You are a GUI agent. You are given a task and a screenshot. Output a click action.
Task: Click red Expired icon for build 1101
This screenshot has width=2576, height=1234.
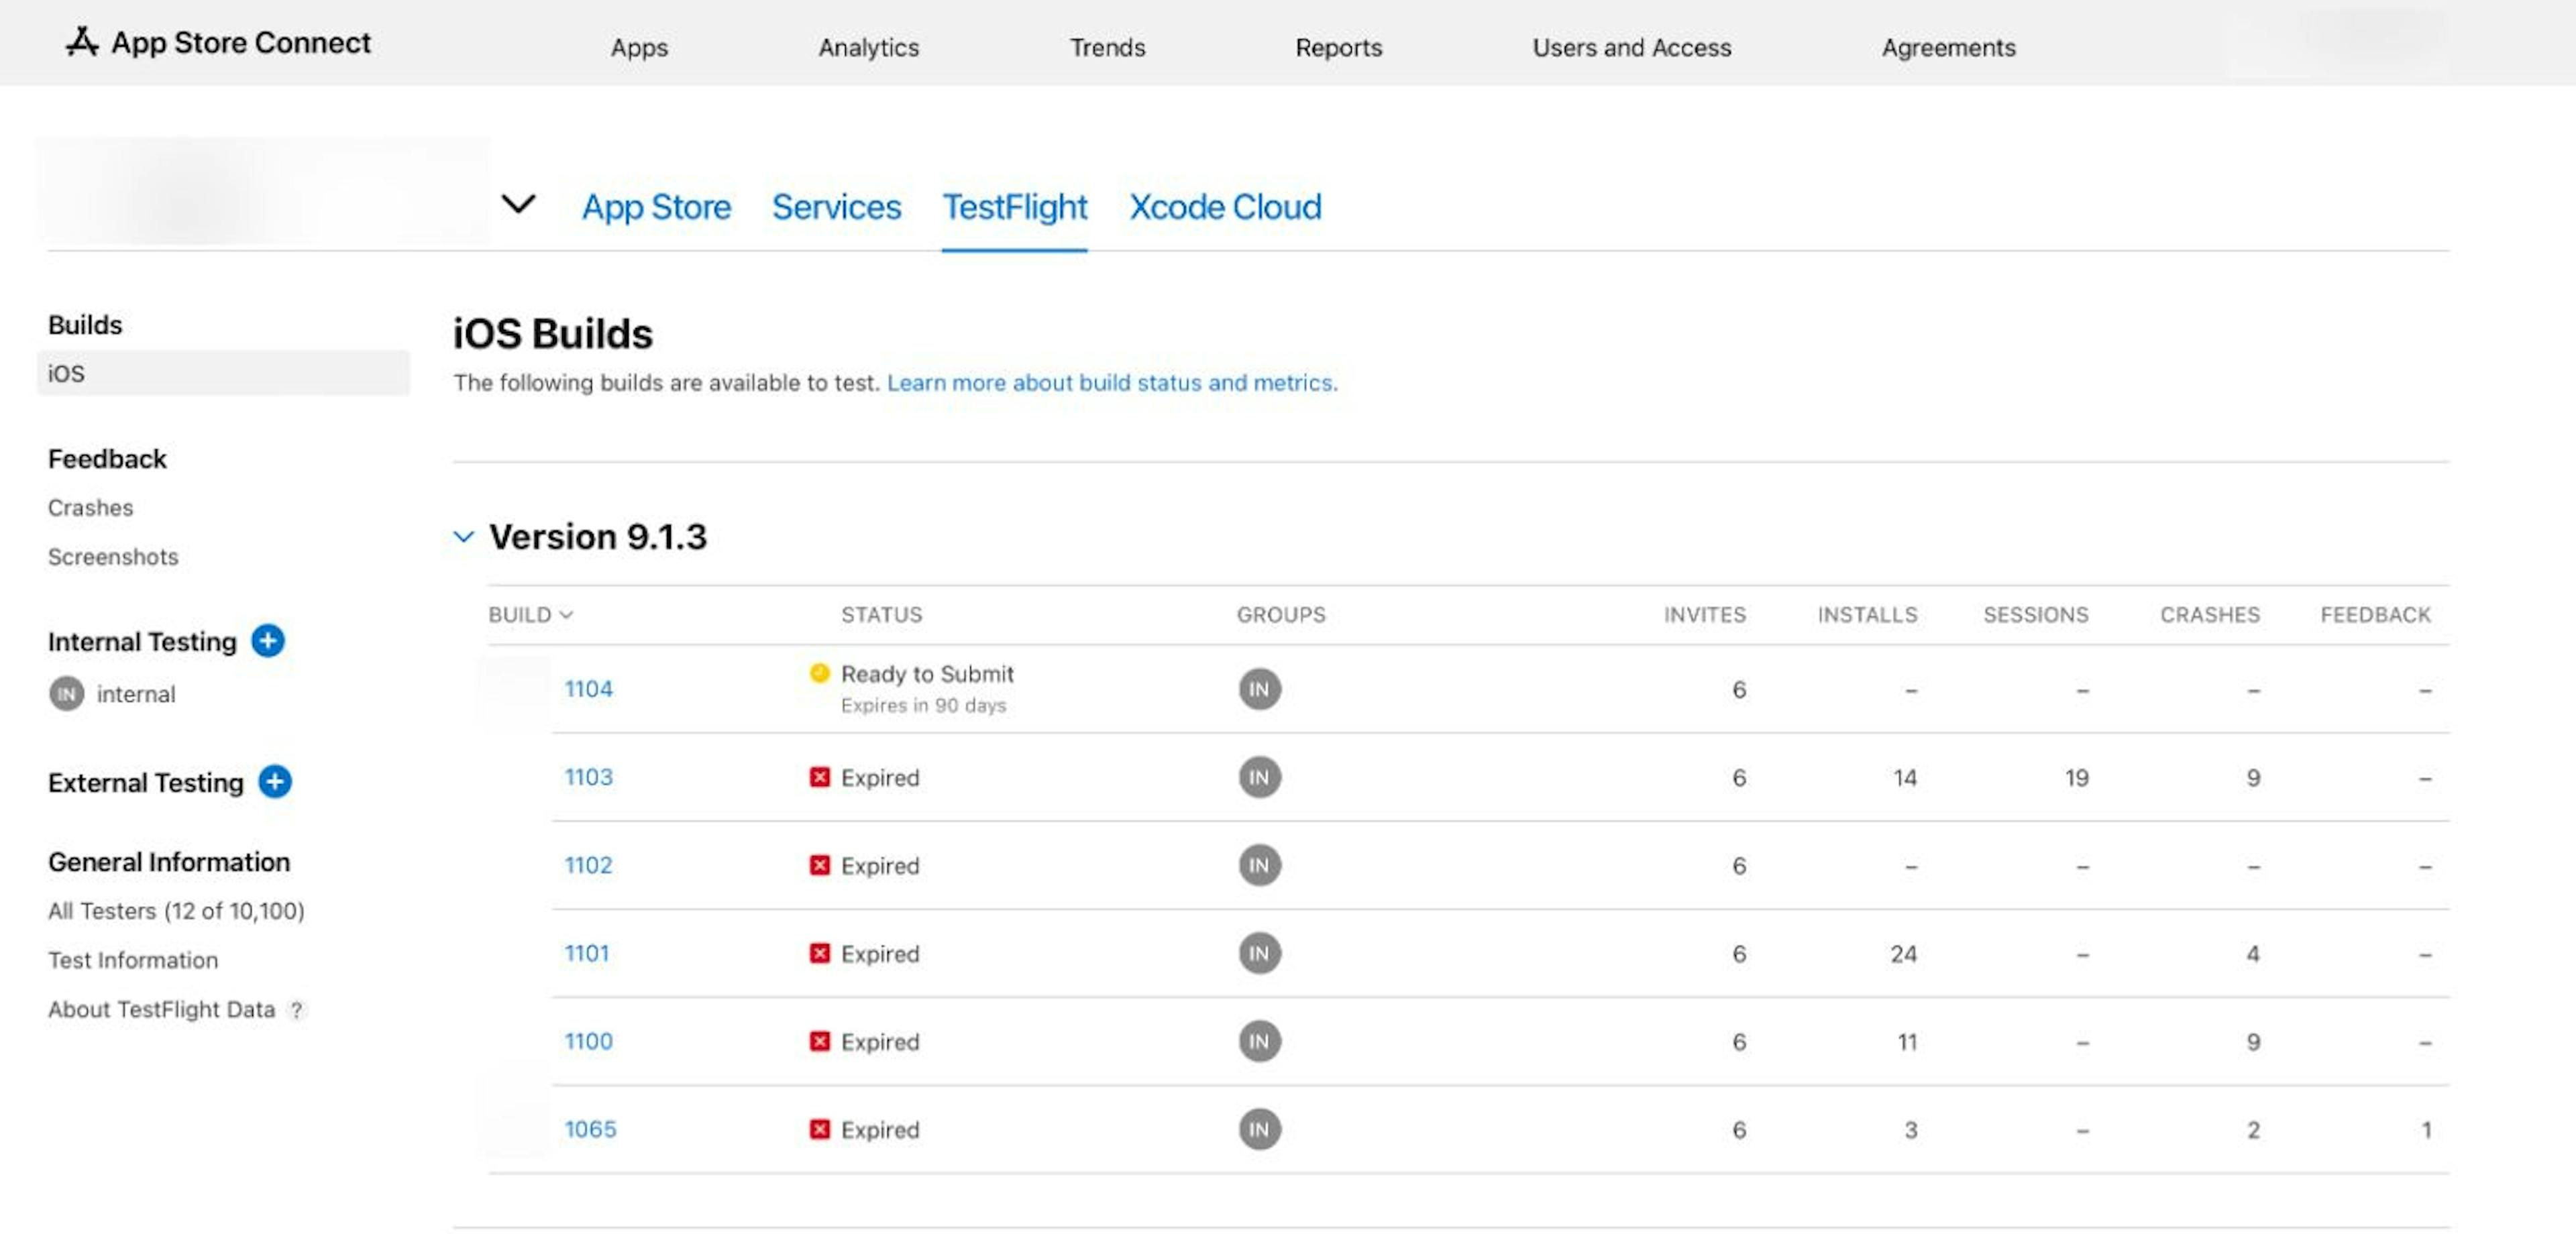(819, 952)
